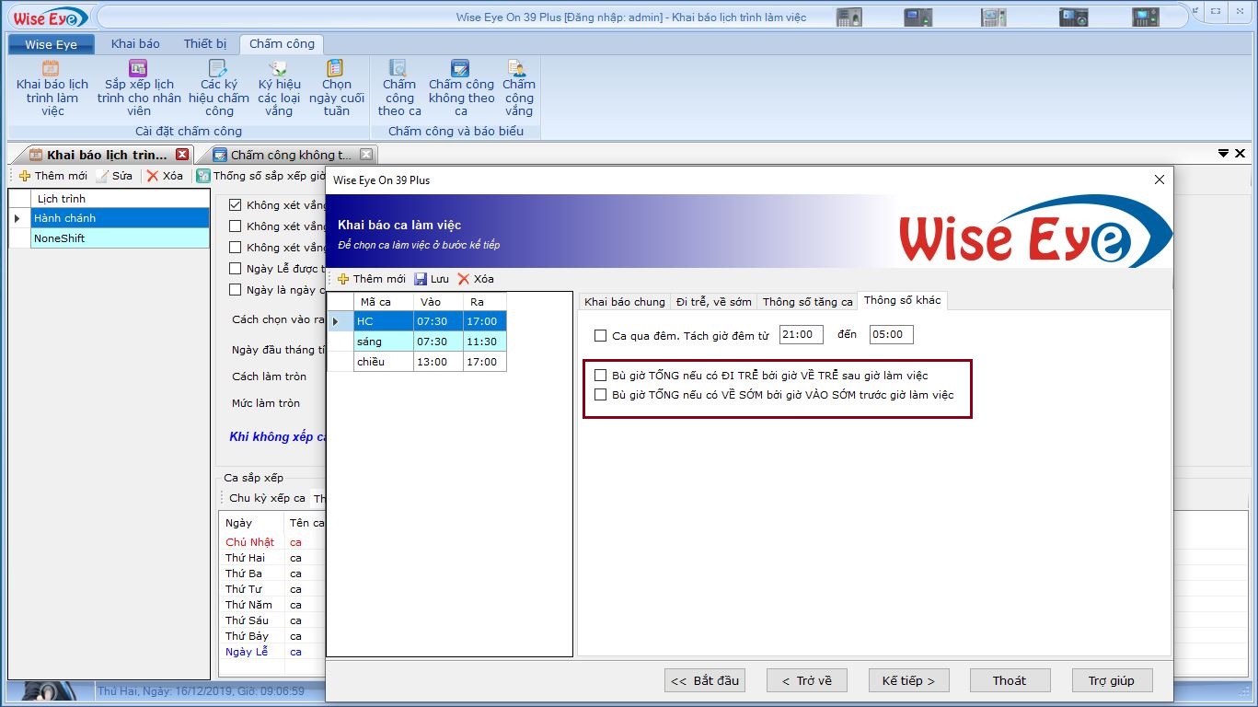This screenshot has height=707, width=1258.
Task: Click Sắp xếp lịch trình cho nhân viên icon
Action: (x=138, y=69)
